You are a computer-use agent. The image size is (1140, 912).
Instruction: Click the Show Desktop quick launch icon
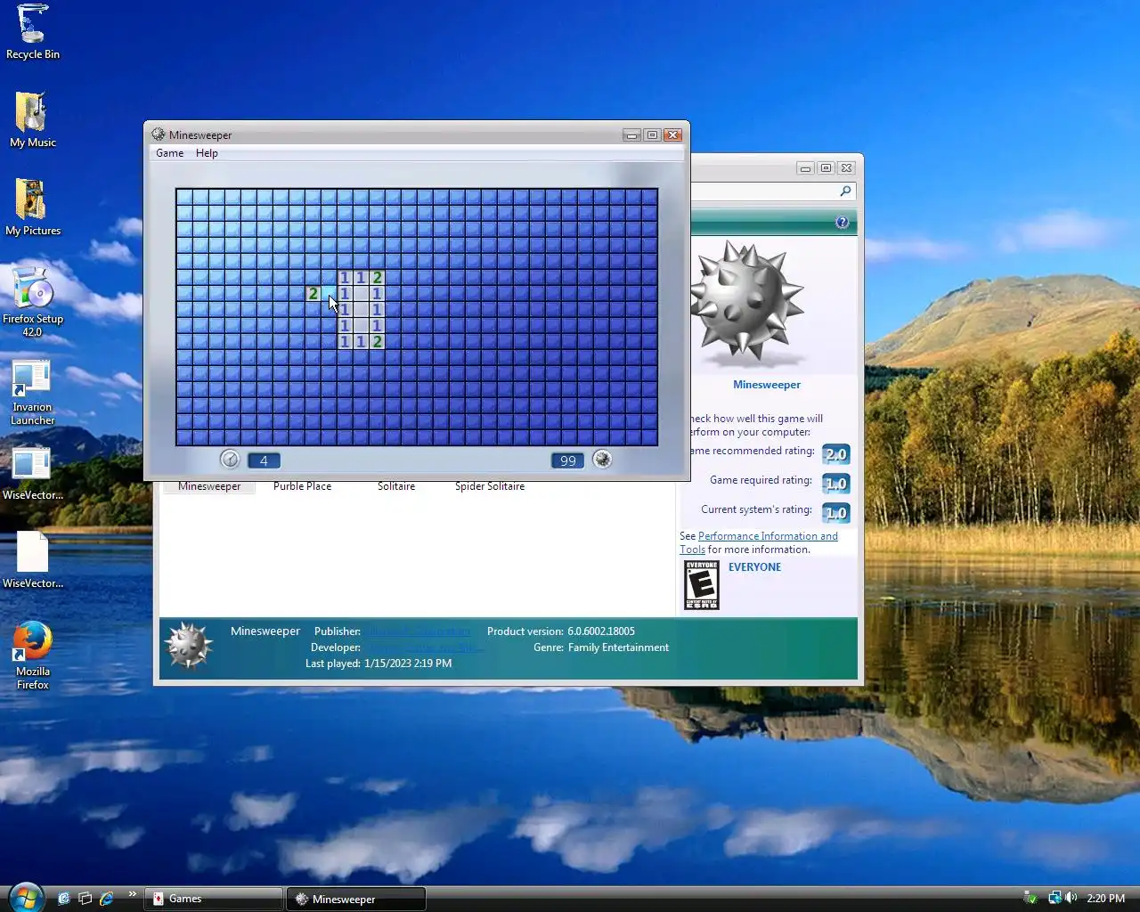tap(63, 898)
